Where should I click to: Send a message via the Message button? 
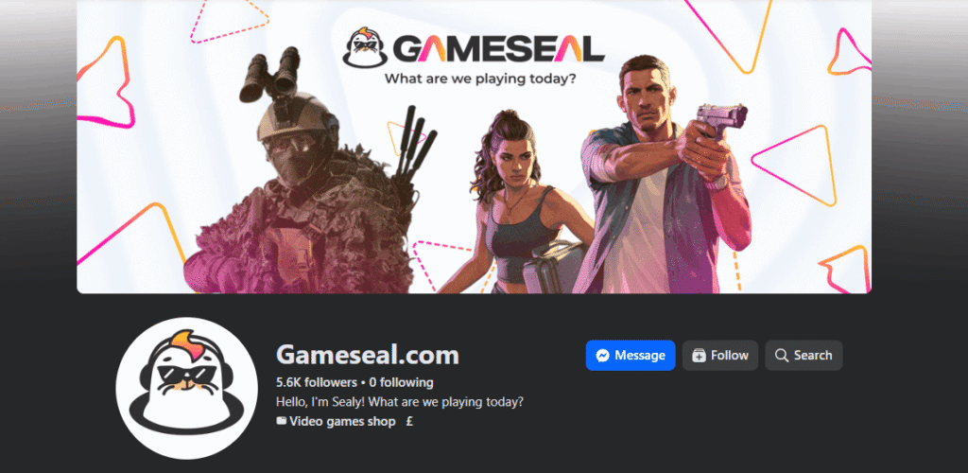tap(631, 356)
